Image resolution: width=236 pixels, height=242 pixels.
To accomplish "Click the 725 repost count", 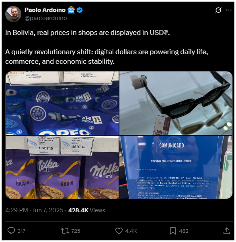I will (76, 231).
